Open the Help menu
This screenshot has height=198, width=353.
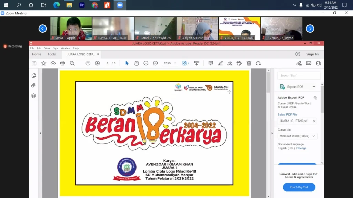click(x=76, y=48)
